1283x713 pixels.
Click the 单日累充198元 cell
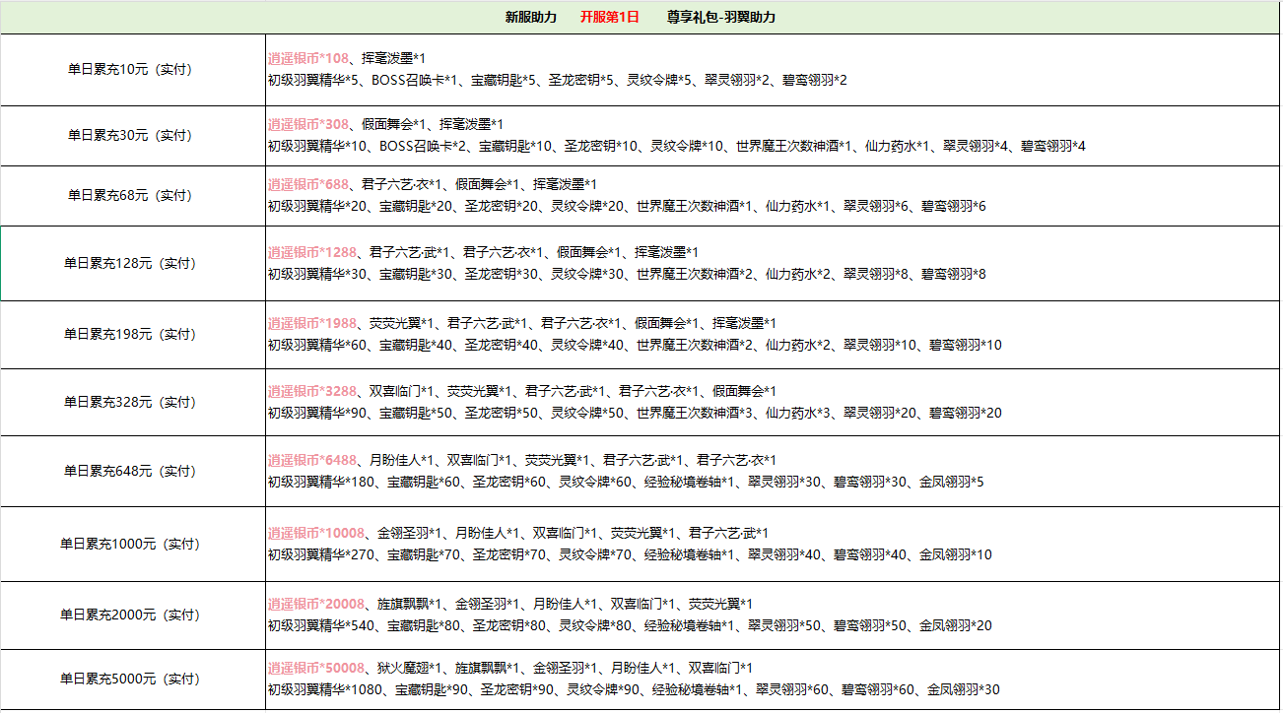click(130, 335)
